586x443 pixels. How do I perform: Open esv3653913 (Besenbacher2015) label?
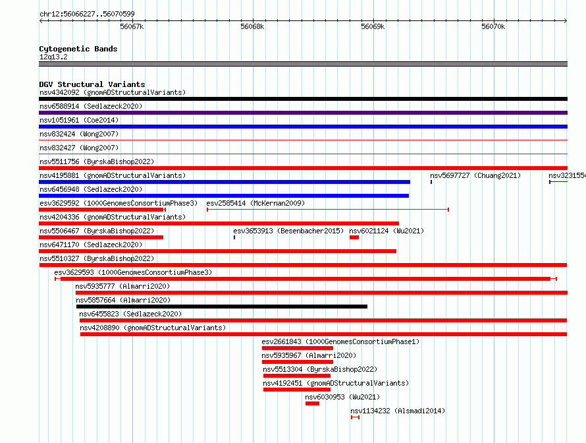pyautogui.click(x=288, y=231)
